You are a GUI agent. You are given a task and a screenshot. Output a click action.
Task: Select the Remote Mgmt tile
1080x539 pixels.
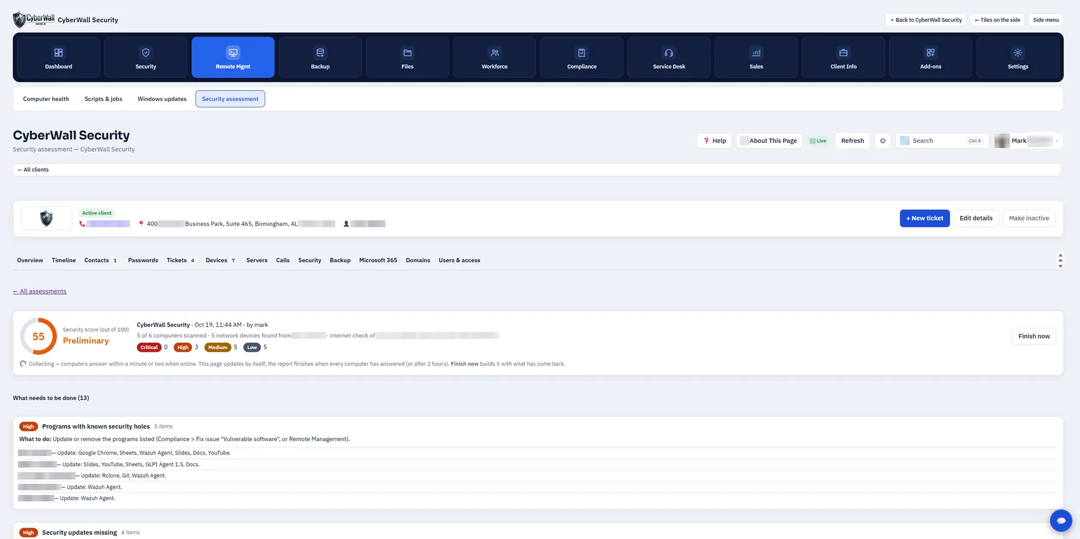(x=233, y=58)
